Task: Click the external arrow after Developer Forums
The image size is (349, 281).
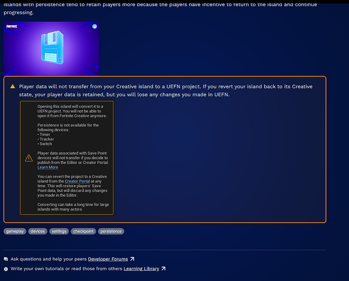Action: click(132, 259)
